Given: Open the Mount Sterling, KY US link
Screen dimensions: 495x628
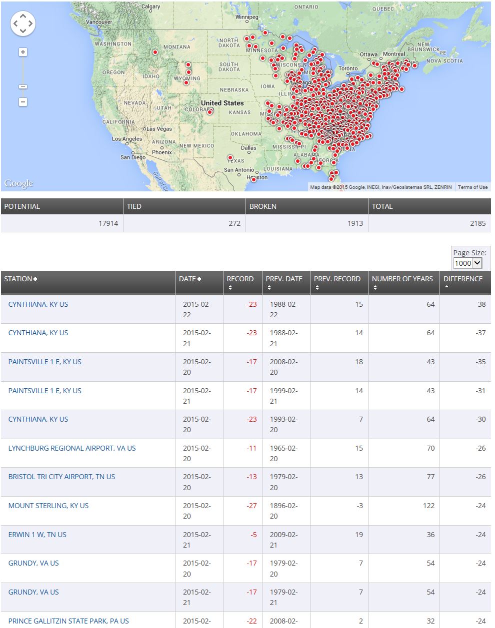Looking at the screenshot, I should click(x=48, y=506).
